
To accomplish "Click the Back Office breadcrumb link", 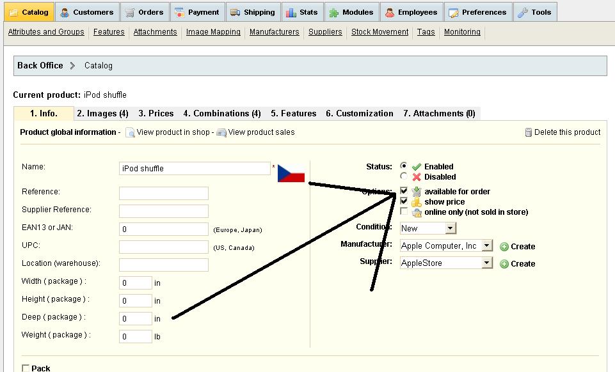I will [40, 65].
